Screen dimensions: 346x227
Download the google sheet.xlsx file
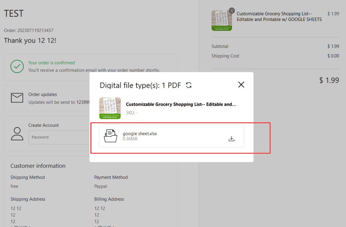tap(231, 139)
